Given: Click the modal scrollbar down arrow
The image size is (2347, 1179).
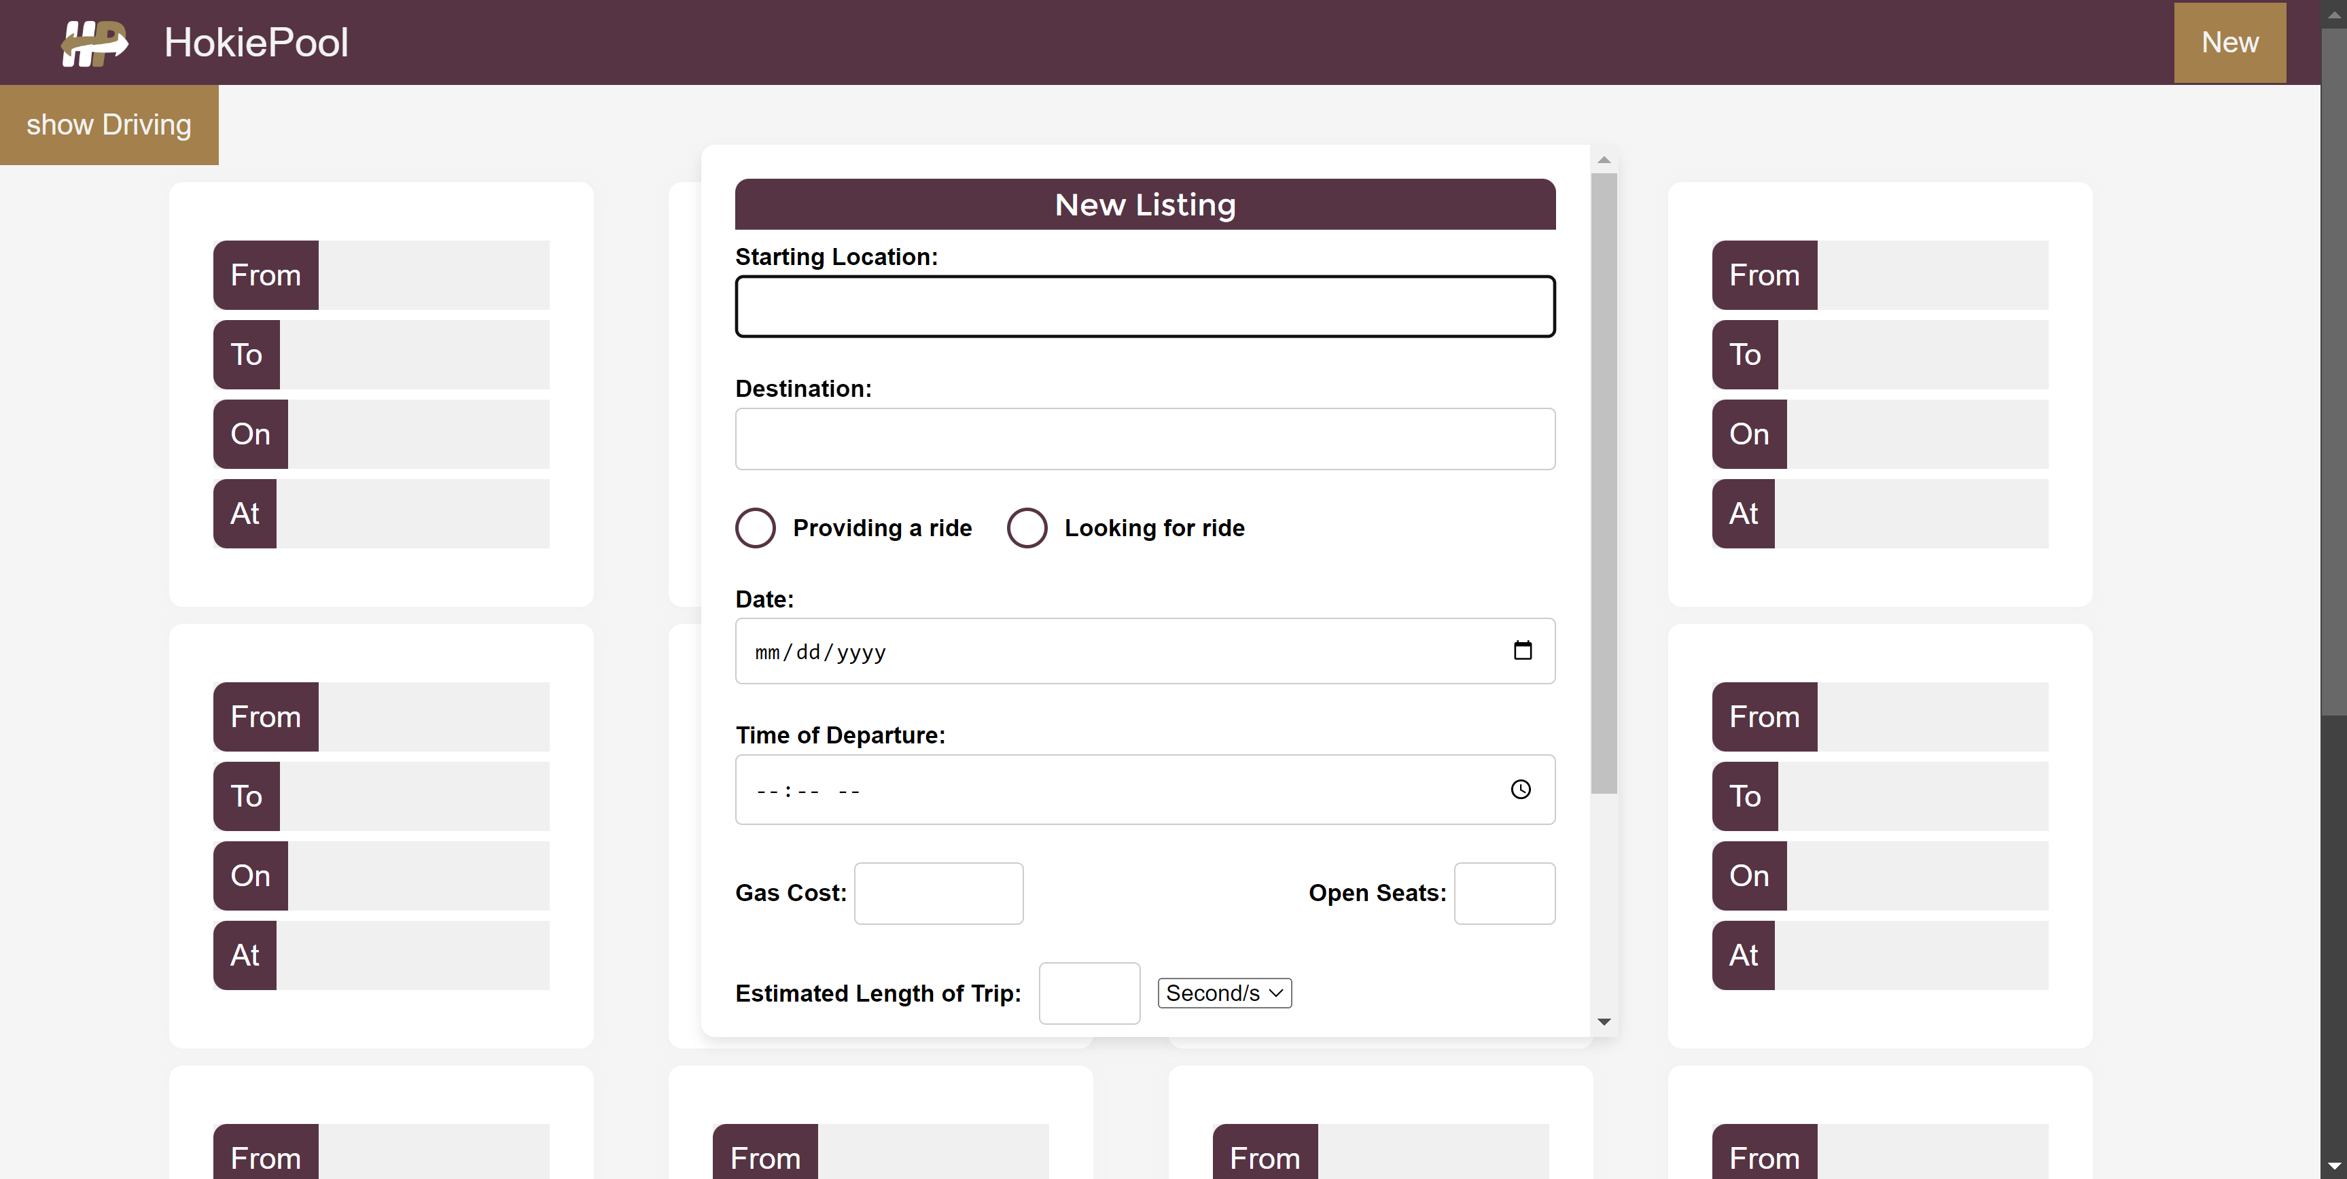Looking at the screenshot, I should coord(1604,1021).
